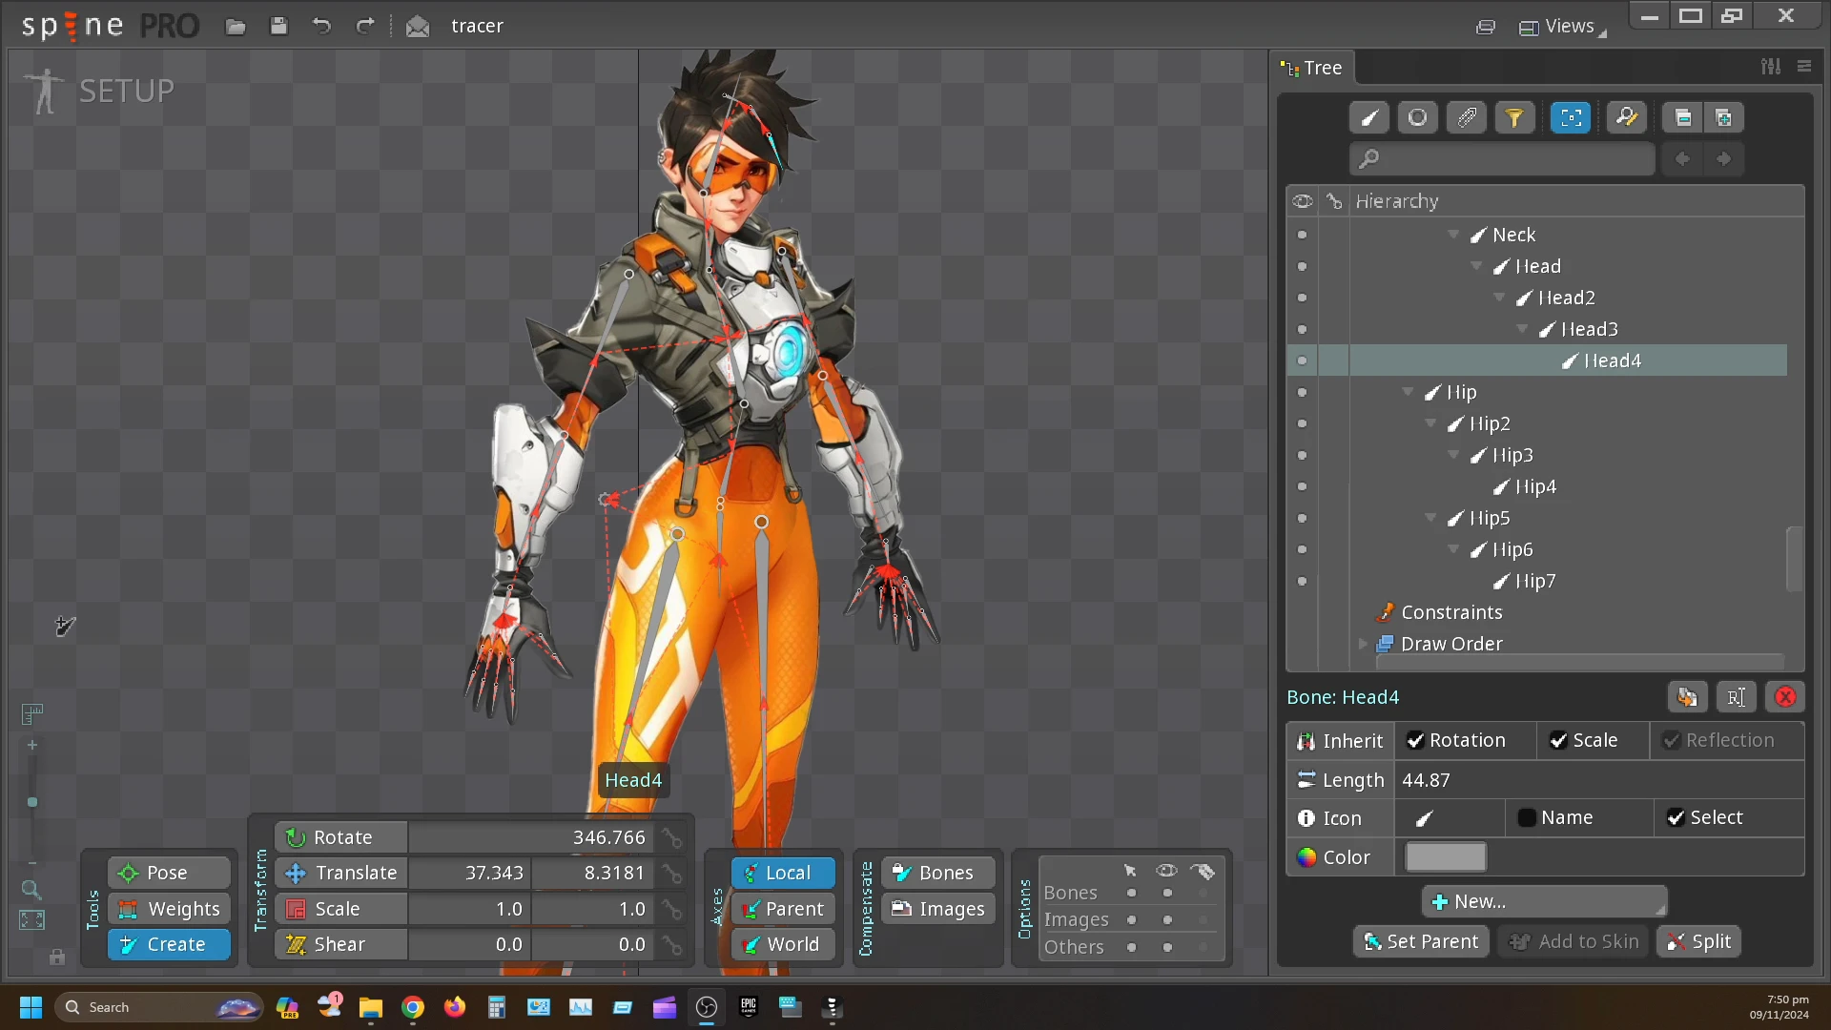This screenshot has height=1030, width=1831.
Task: Rename bone Head4 icon button
Action: pos(1736,697)
